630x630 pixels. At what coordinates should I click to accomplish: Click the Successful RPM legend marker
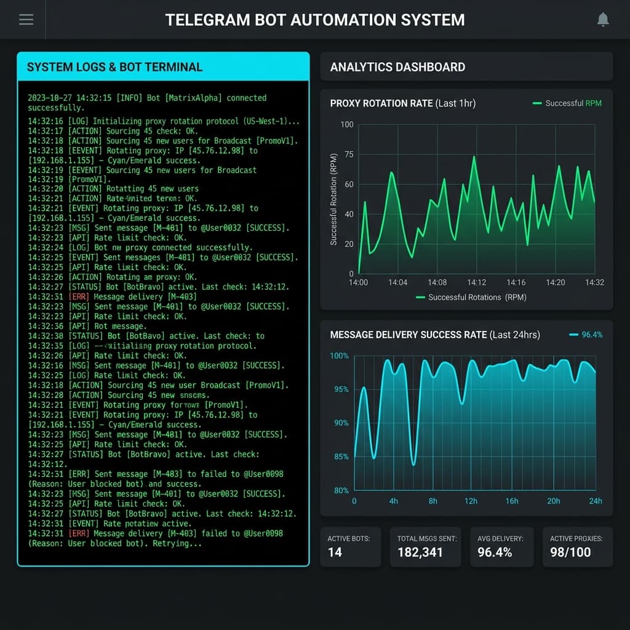pyautogui.click(x=536, y=103)
